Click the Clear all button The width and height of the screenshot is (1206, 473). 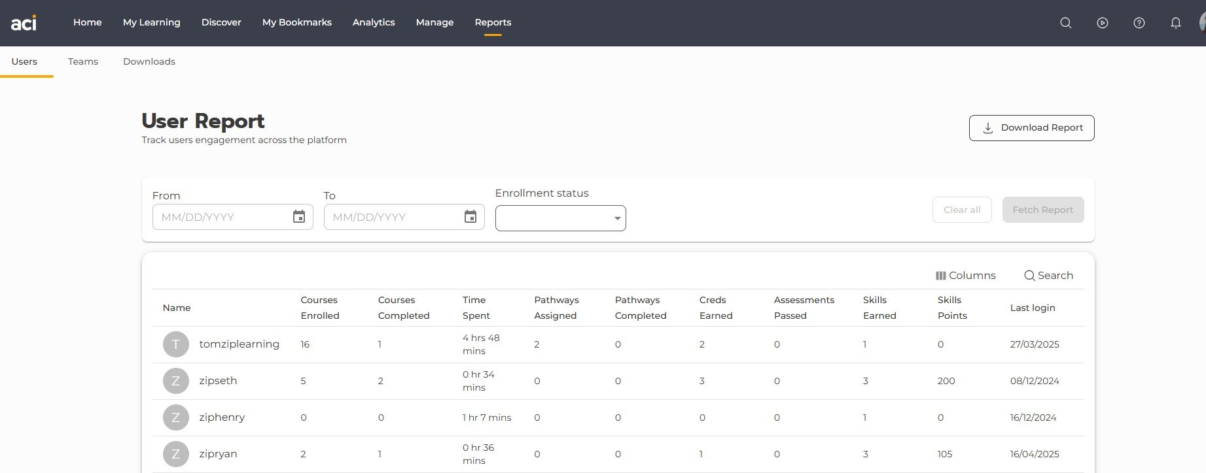pyautogui.click(x=962, y=210)
